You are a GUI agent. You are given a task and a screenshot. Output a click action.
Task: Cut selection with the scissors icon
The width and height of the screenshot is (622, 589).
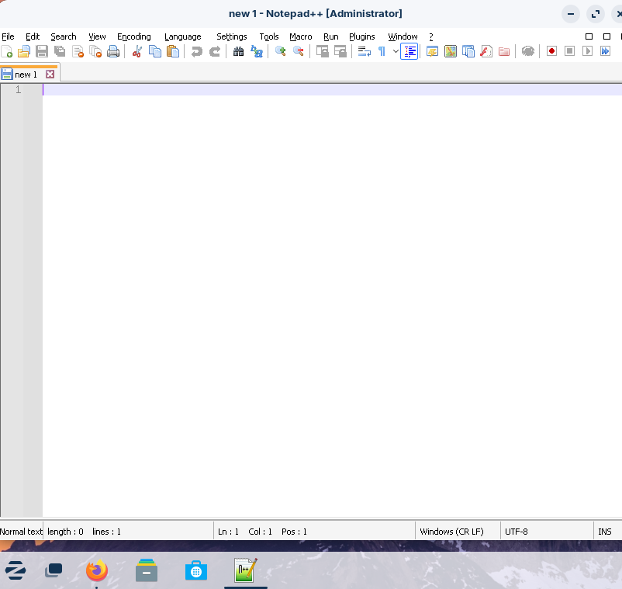(x=136, y=51)
